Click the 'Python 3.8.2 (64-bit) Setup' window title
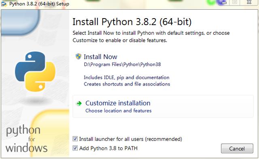Screen dimensions: 259x159 (39, 4)
